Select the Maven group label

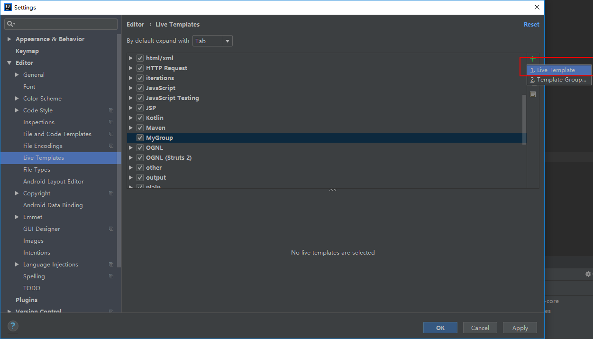(155, 128)
